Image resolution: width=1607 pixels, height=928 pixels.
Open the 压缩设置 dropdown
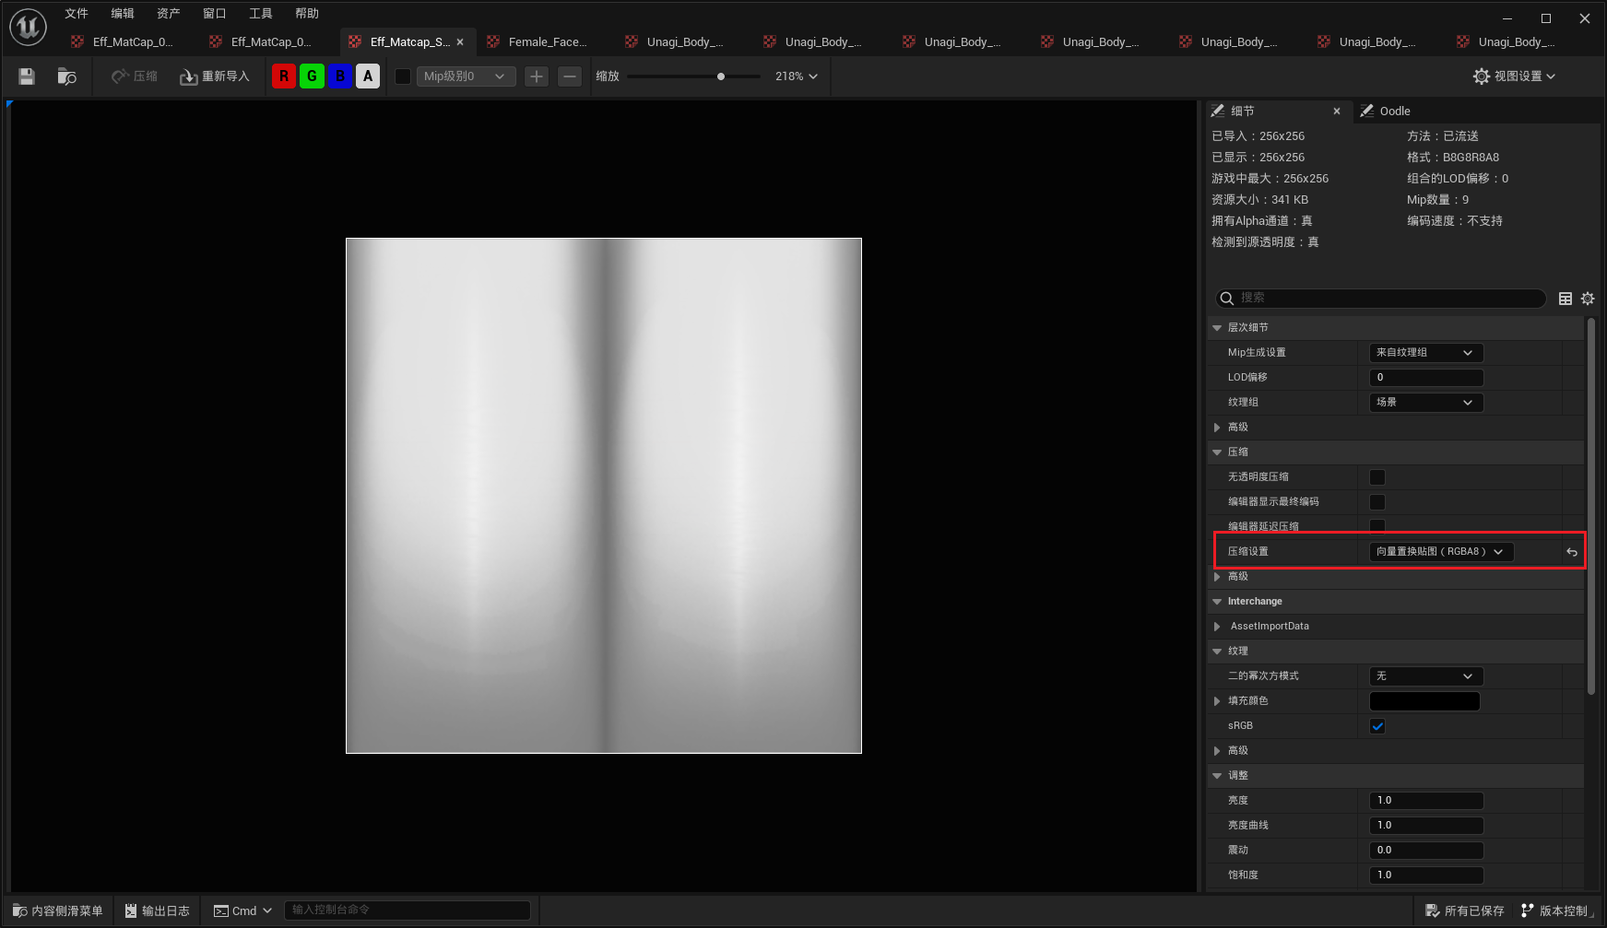click(x=1440, y=552)
